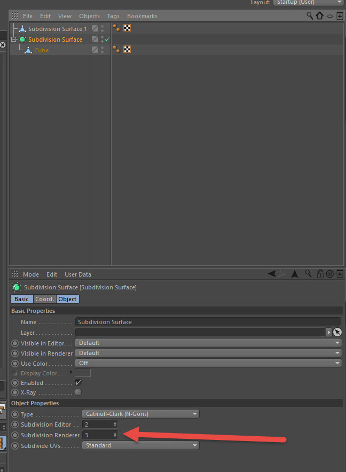Click the Object Manager home icon
This screenshot has height=472, width=346.
pyautogui.click(x=320, y=15)
